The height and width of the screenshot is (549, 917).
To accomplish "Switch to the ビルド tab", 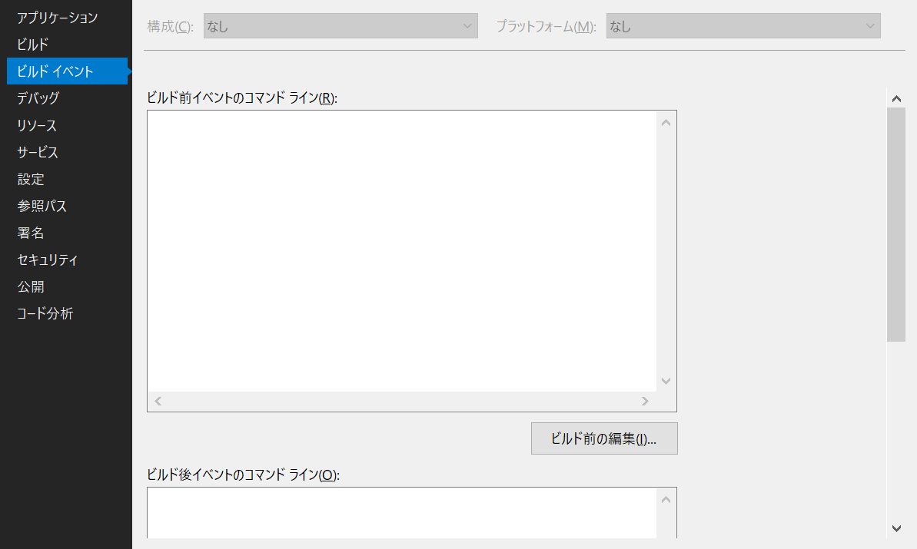I will [33, 45].
